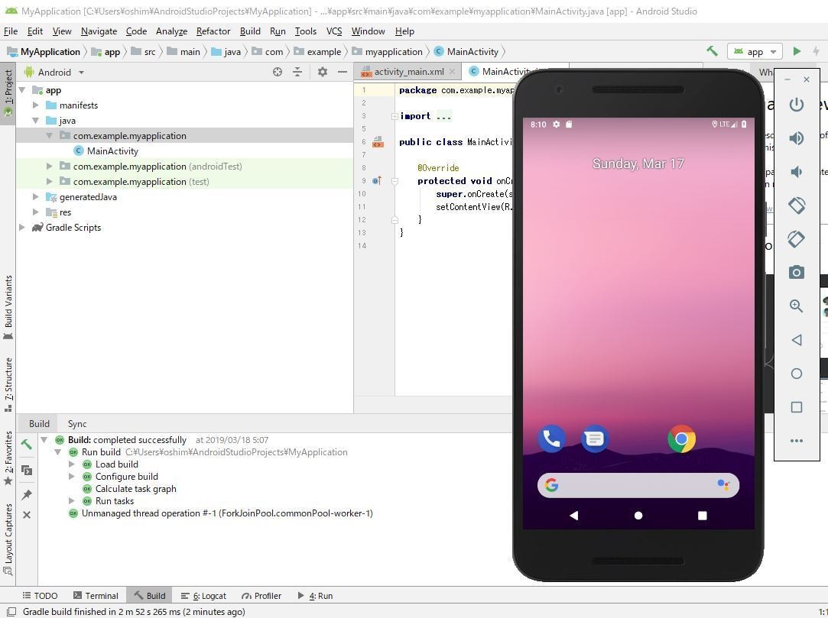Tap the Google search bar on emulator
This screenshot has height=618, width=828.
pos(638,485)
